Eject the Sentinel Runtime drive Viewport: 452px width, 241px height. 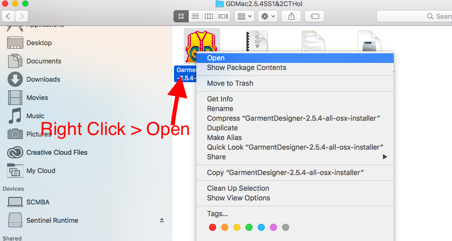[162, 220]
